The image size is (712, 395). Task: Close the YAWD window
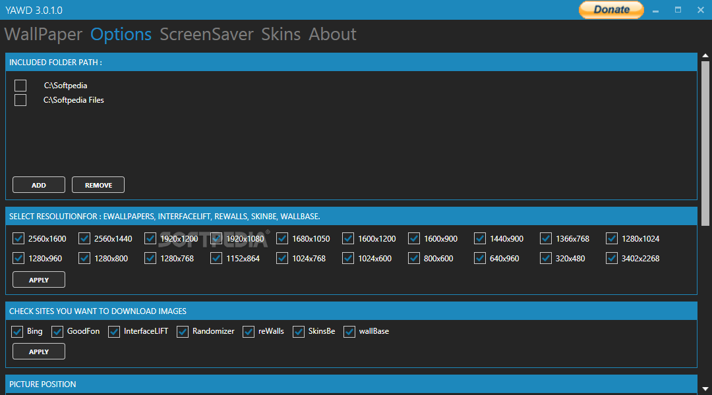pos(701,10)
